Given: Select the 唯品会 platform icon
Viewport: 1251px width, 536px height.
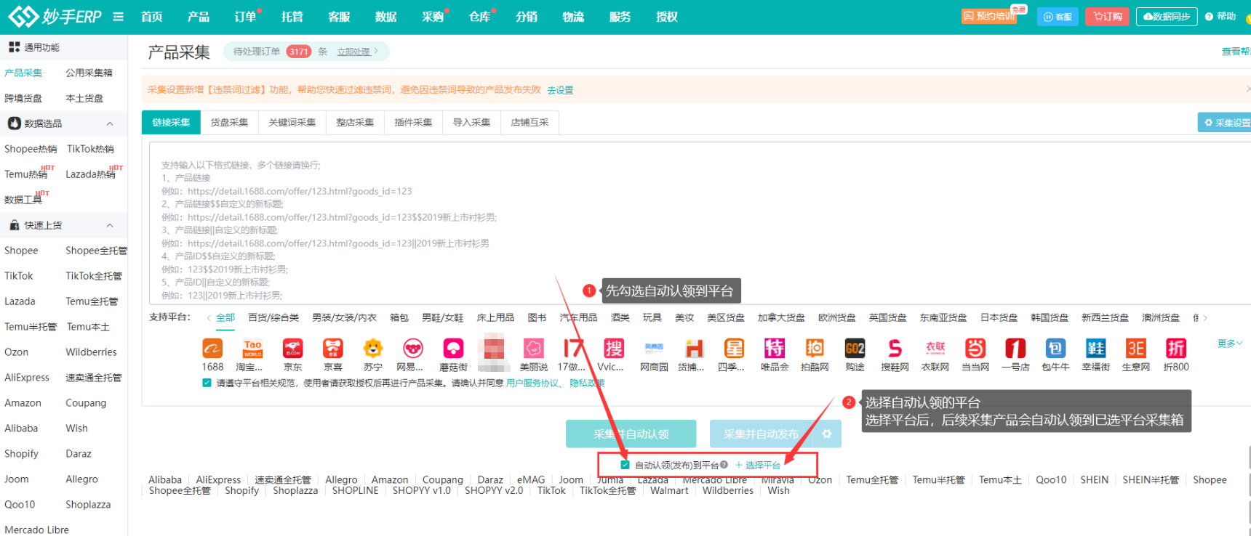Looking at the screenshot, I should [x=775, y=349].
